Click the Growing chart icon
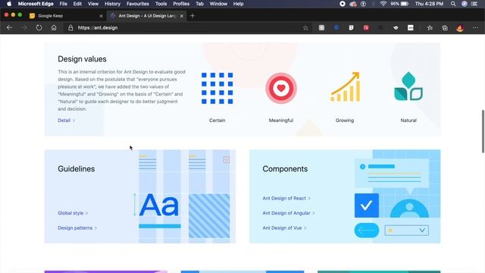 coord(345,86)
